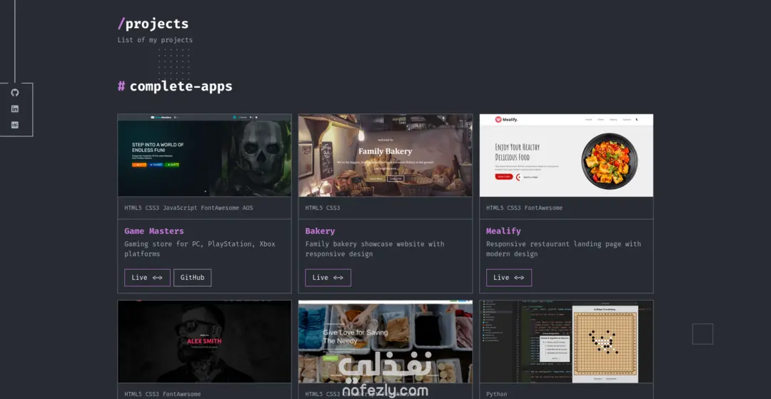Open the Alex Smith portfolio thumbnail
771x399 pixels.
coord(205,341)
